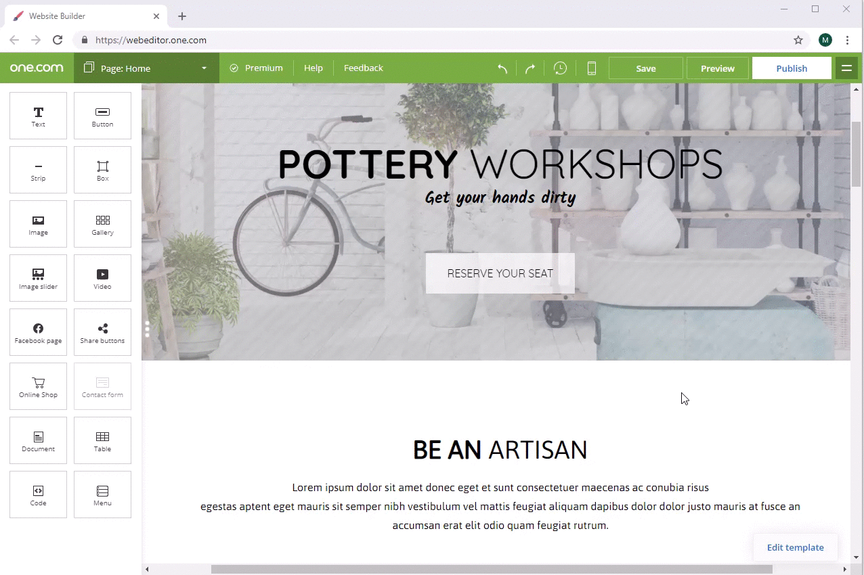This screenshot has height=575, width=864.
Task: Add an Image slider component
Action: click(38, 278)
